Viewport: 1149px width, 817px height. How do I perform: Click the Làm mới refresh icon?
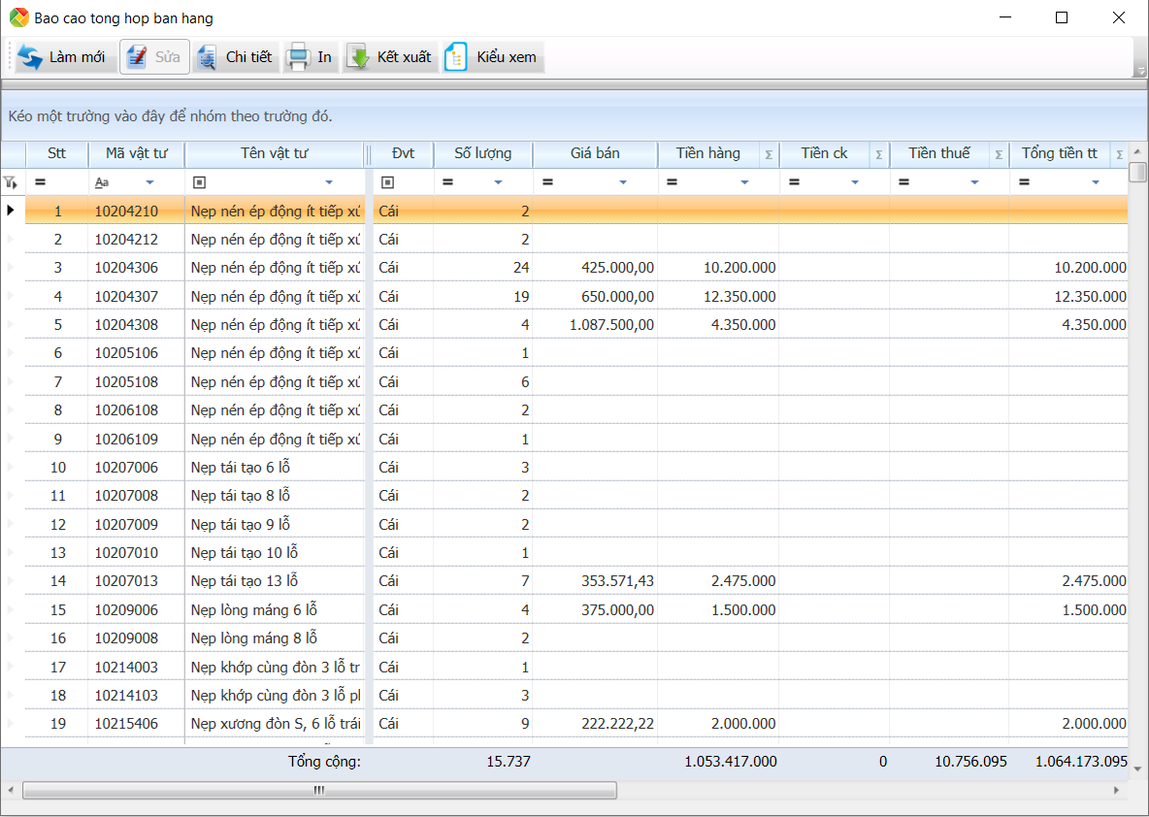pyautogui.click(x=30, y=57)
